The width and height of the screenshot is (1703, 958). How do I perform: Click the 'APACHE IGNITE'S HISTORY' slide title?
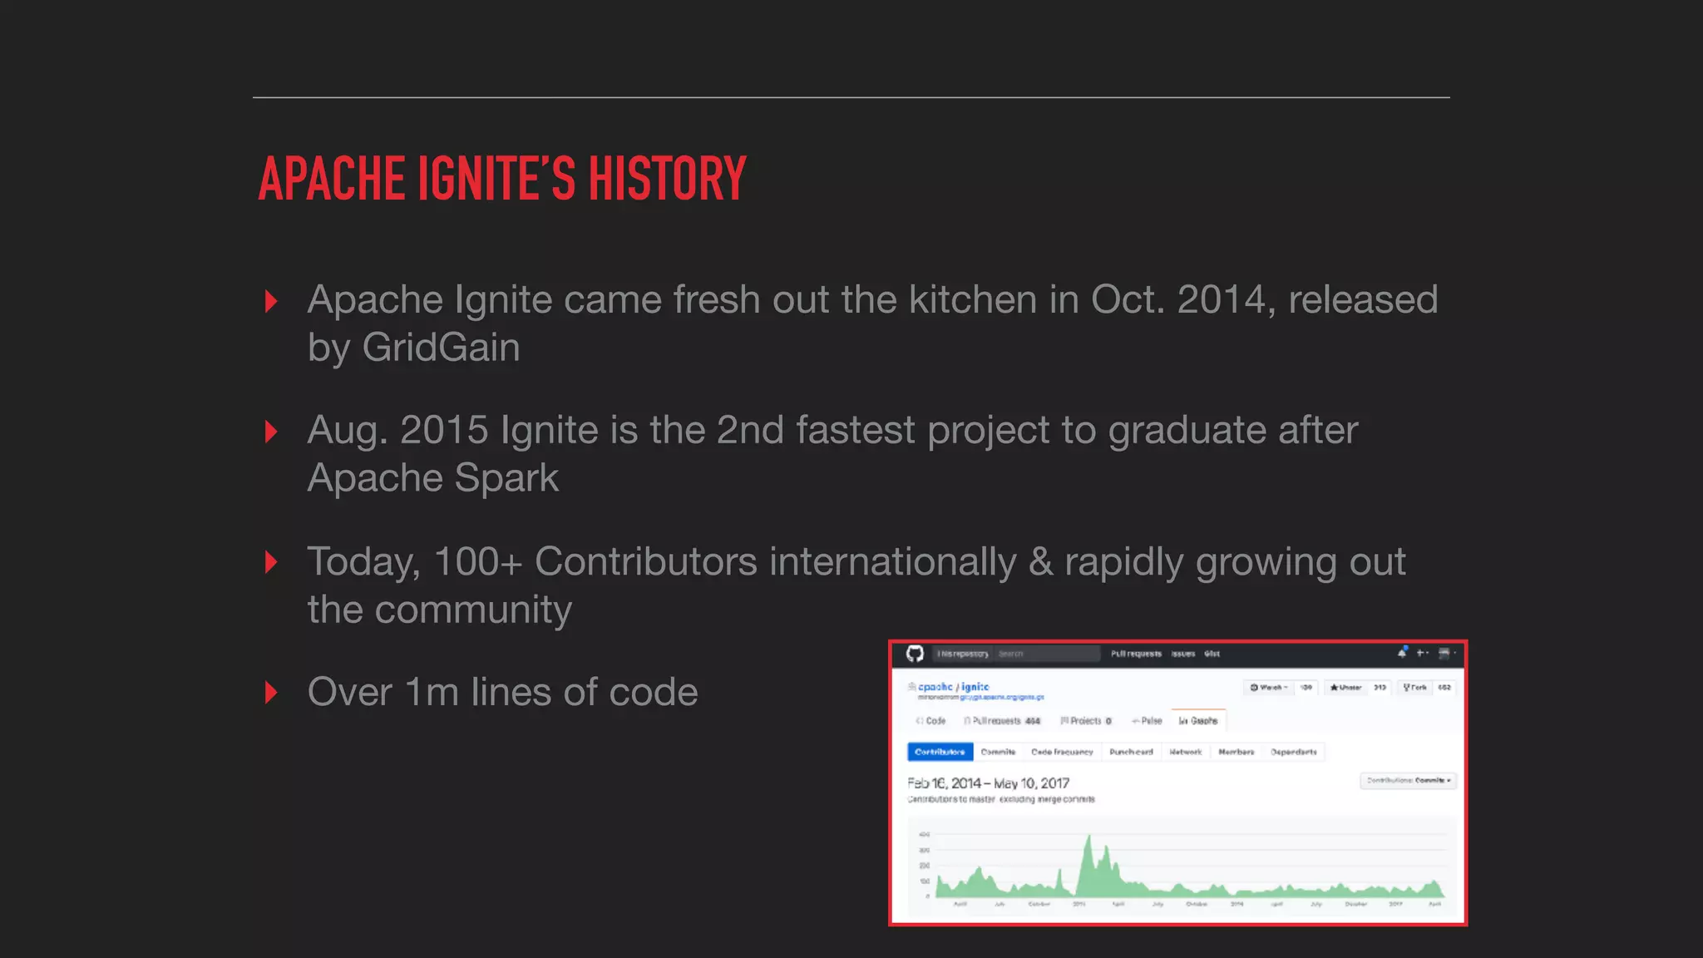pyautogui.click(x=502, y=179)
